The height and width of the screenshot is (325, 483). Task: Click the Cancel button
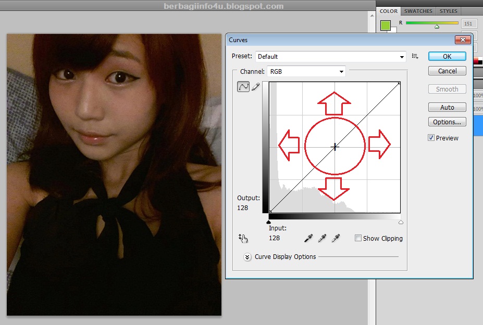click(447, 71)
